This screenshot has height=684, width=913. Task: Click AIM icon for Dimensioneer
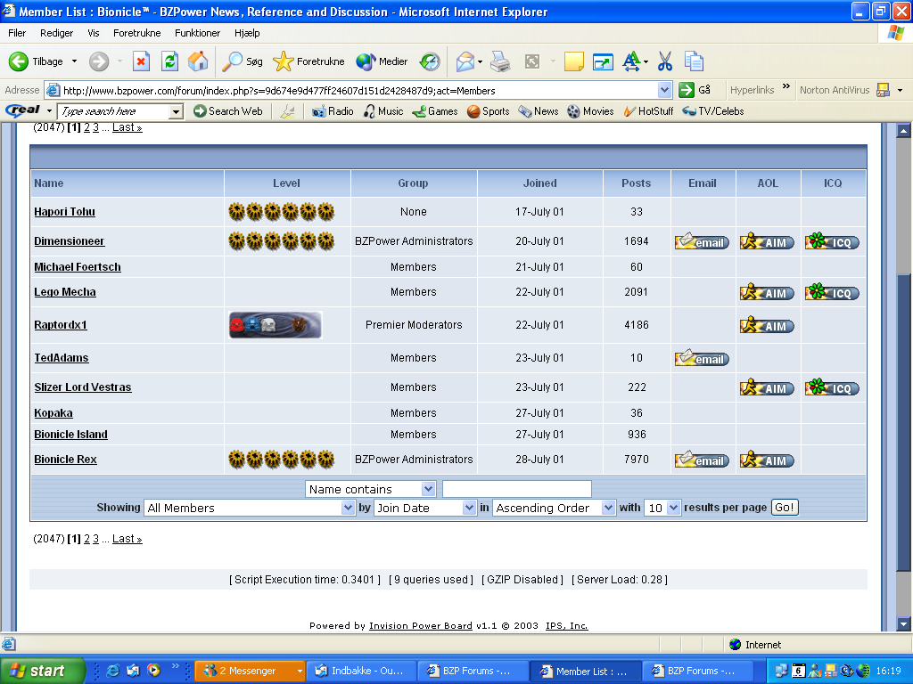click(767, 241)
